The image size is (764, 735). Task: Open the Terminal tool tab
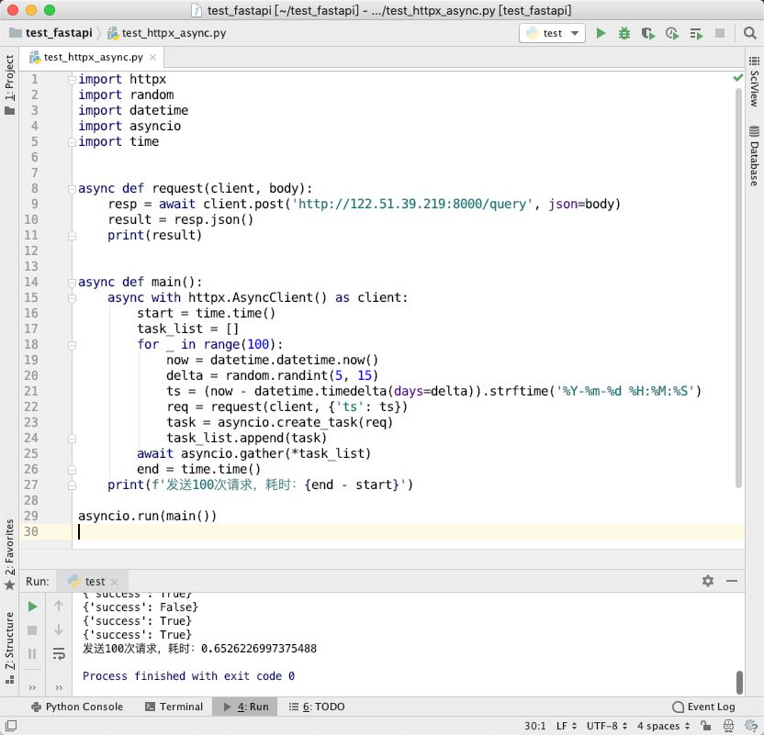[174, 707]
